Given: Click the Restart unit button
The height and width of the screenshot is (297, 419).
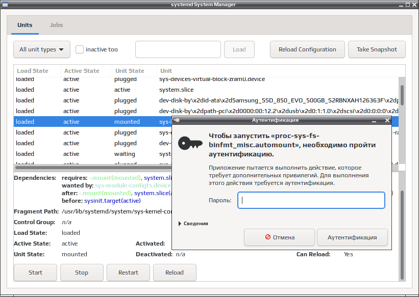Looking at the screenshot, I should 128,273.
